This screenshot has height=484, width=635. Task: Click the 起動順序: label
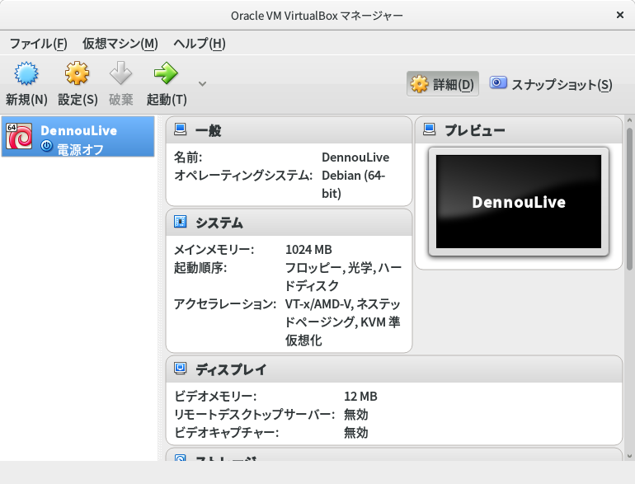(x=200, y=268)
